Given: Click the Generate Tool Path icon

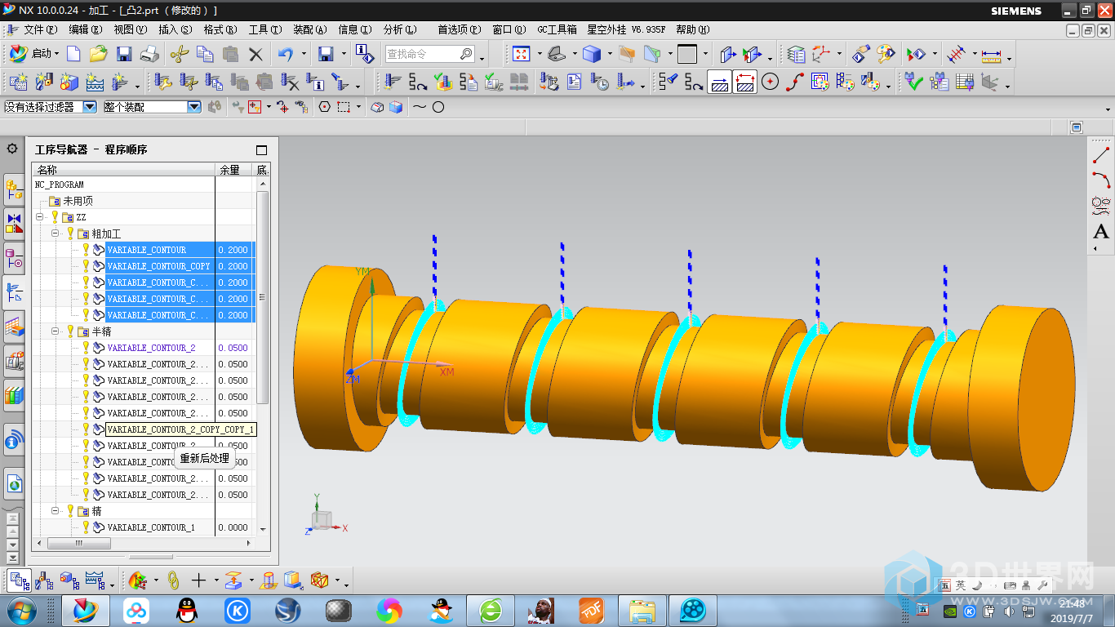Looking at the screenshot, I should tap(393, 82).
